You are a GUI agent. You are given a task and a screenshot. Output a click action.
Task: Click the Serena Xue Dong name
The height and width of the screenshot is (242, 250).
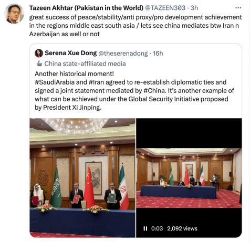click(x=71, y=53)
